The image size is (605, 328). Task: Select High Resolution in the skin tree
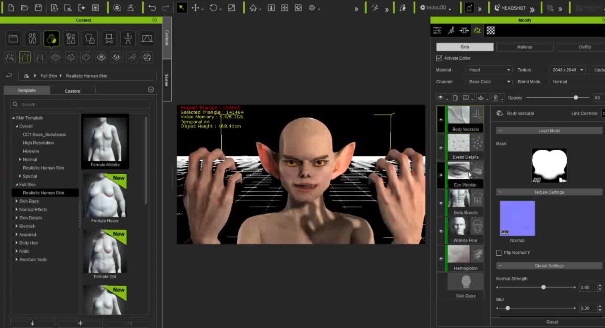point(38,143)
